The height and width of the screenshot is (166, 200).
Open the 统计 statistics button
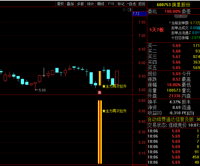(90, 4)
